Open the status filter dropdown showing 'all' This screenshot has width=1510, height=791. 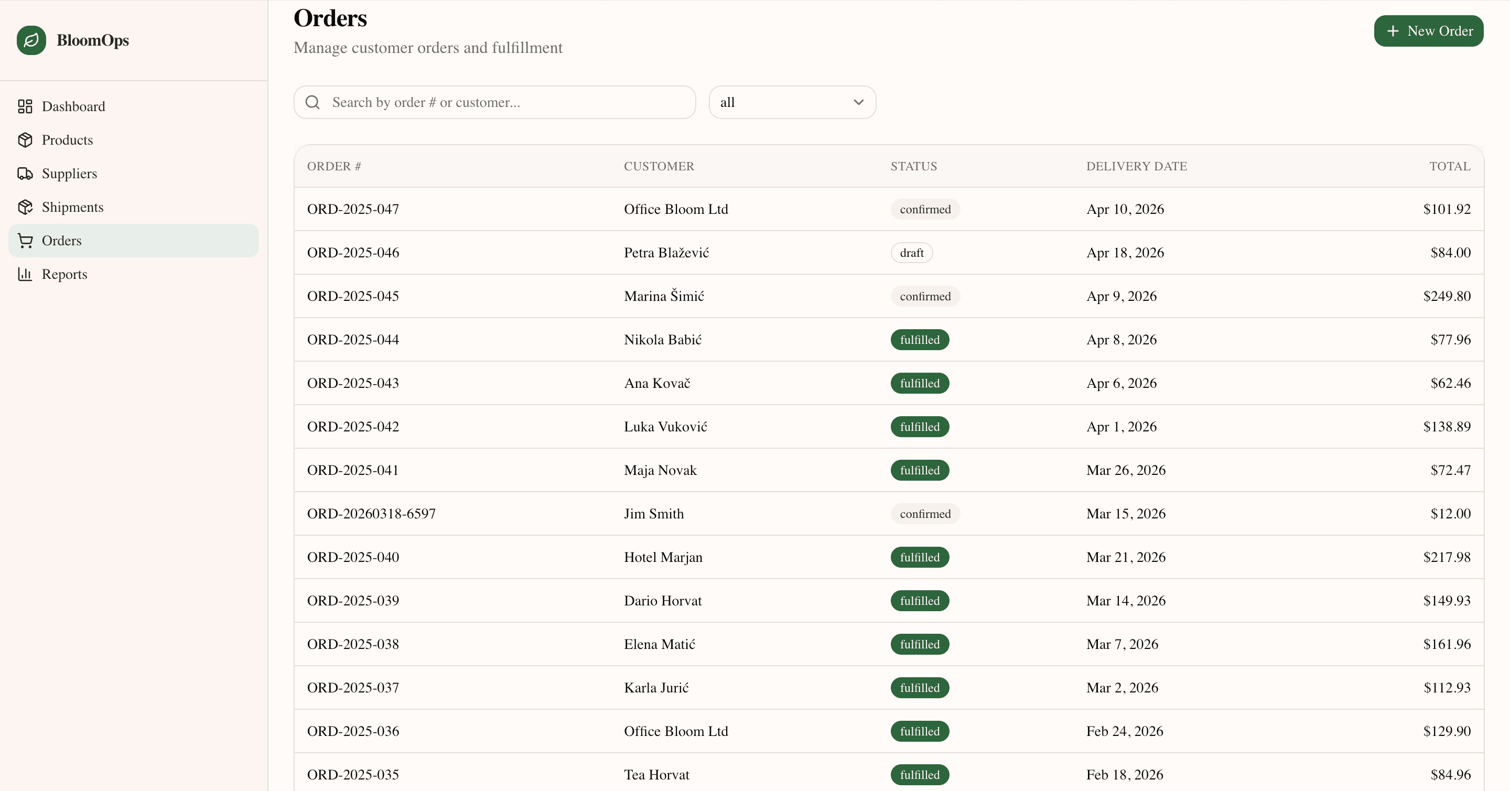click(792, 102)
